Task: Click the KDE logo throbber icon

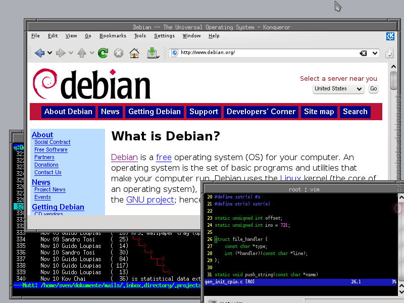Action: pyautogui.click(x=390, y=36)
